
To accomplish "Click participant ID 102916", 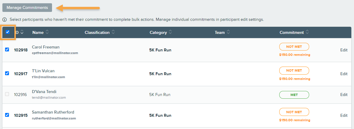I will click(x=20, y=95).
